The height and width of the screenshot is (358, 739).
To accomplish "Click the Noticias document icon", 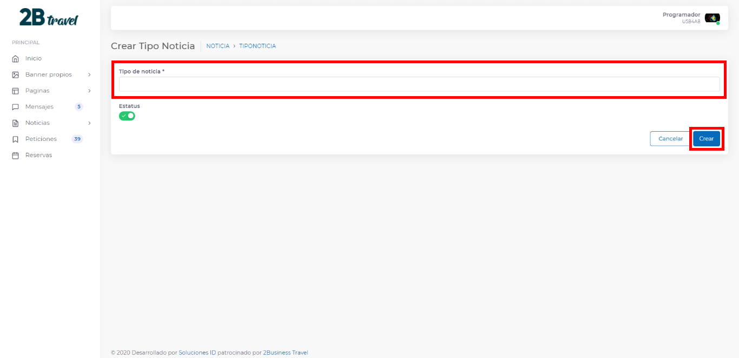I will pyautogui.click(x=16, y=123).
